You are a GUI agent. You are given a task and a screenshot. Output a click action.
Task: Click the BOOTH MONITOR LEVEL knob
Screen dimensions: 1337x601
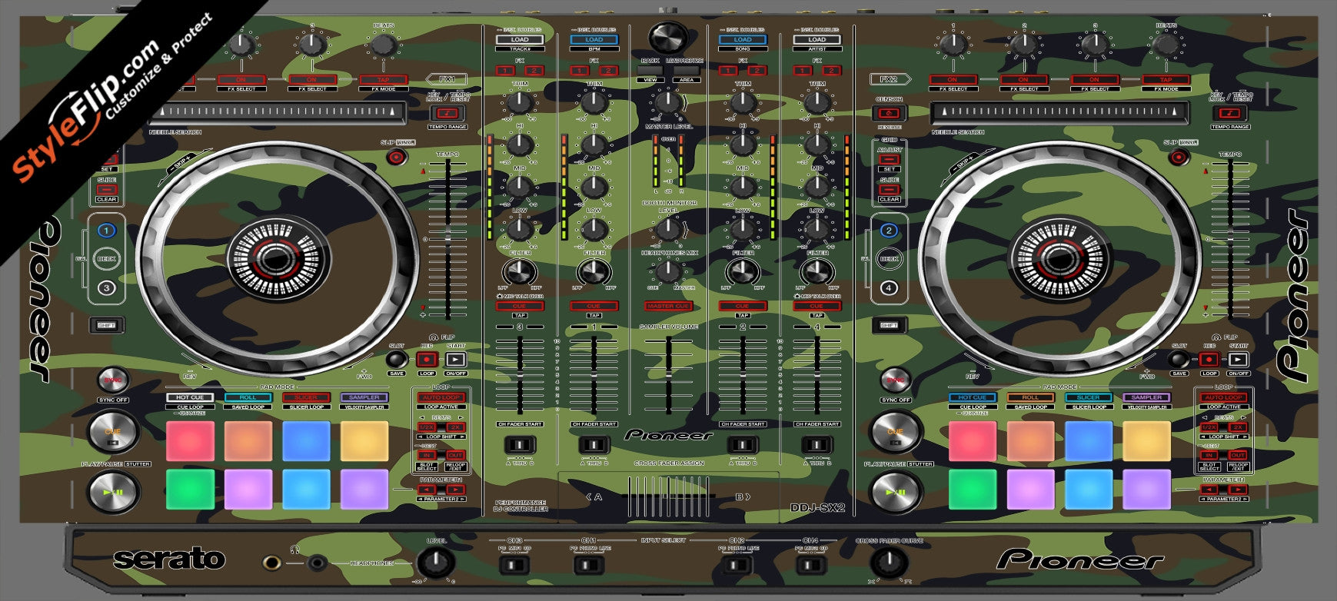tap(668, 228)
